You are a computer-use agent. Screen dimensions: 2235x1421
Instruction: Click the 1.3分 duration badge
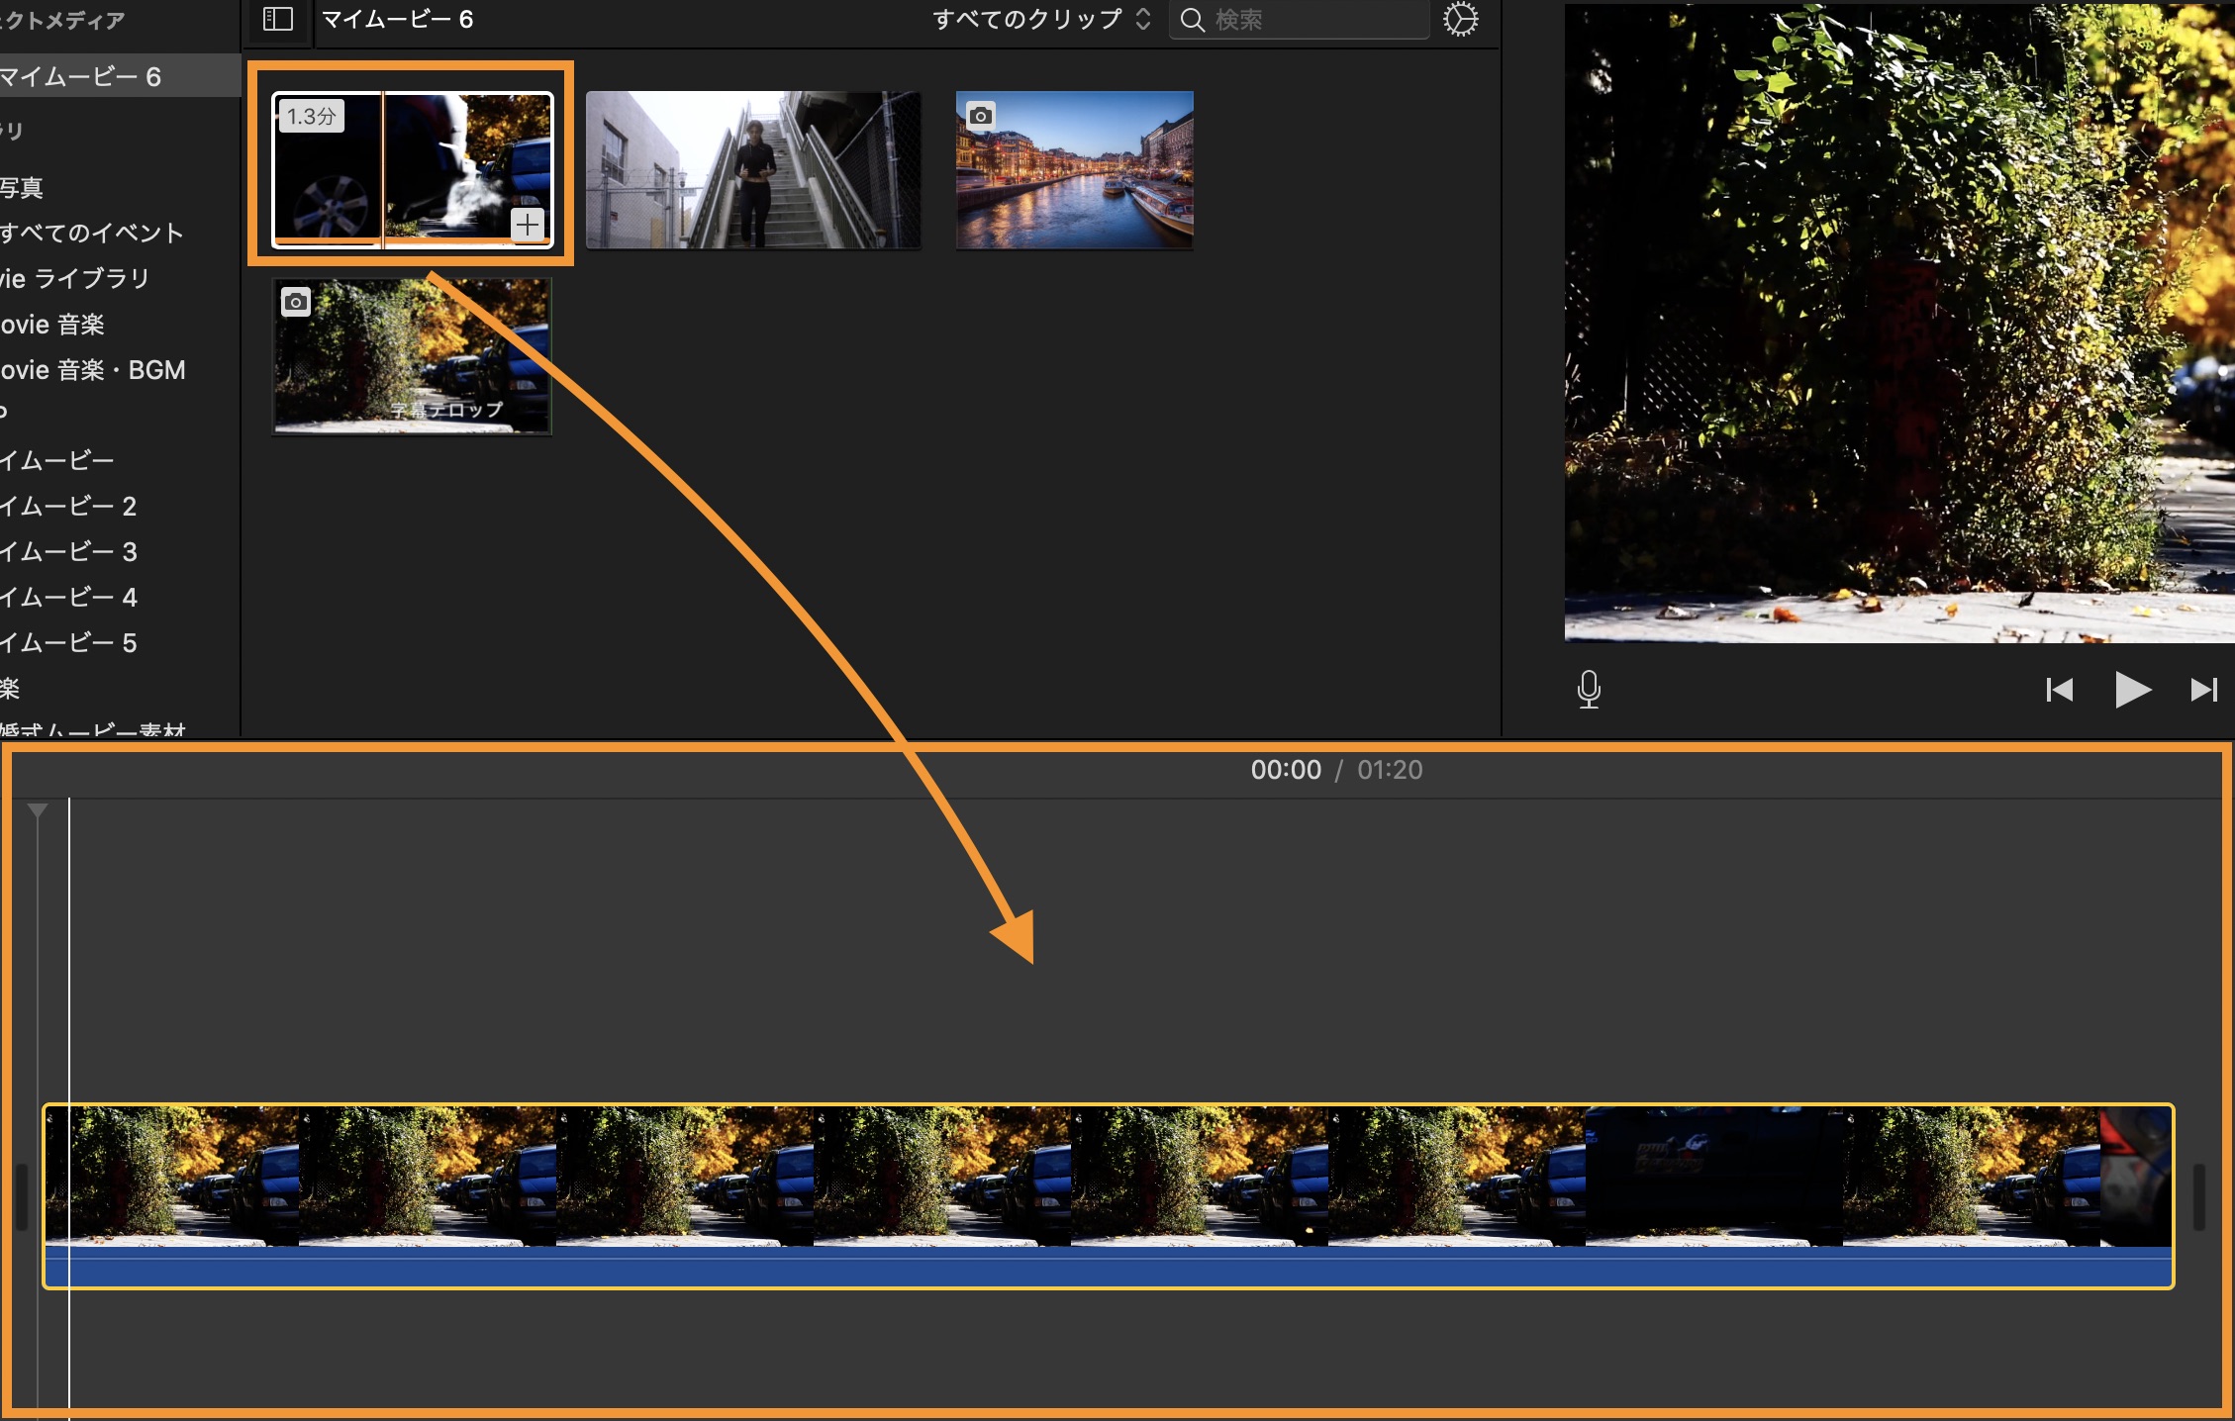click(311, 116)
